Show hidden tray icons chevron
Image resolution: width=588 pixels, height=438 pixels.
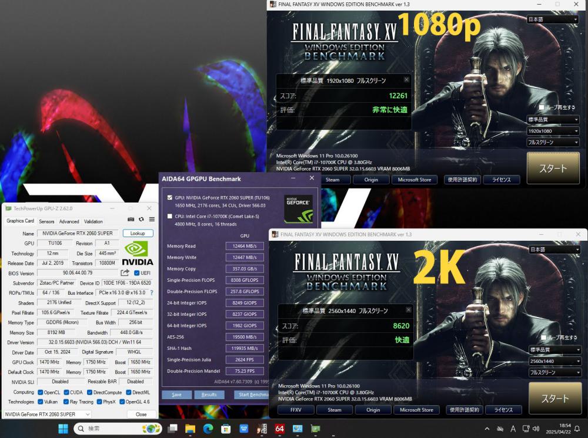(x=487, y=429)
